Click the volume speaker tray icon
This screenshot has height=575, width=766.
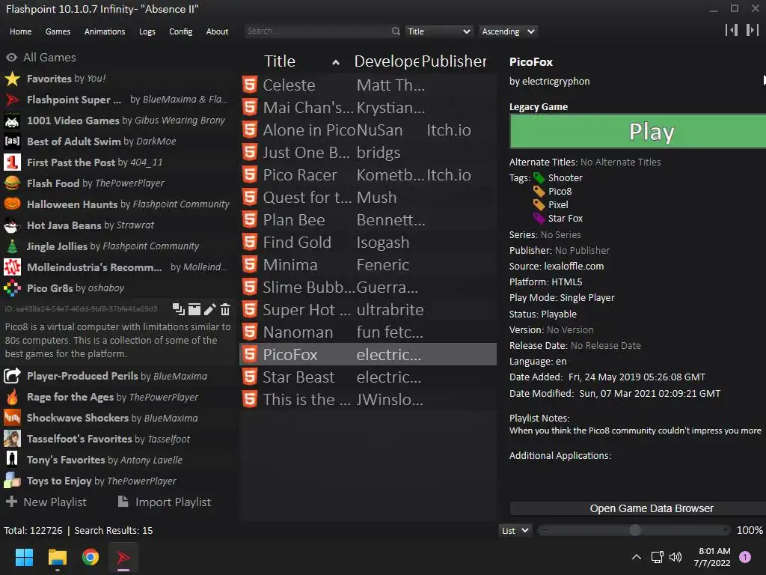coord(675,557)
